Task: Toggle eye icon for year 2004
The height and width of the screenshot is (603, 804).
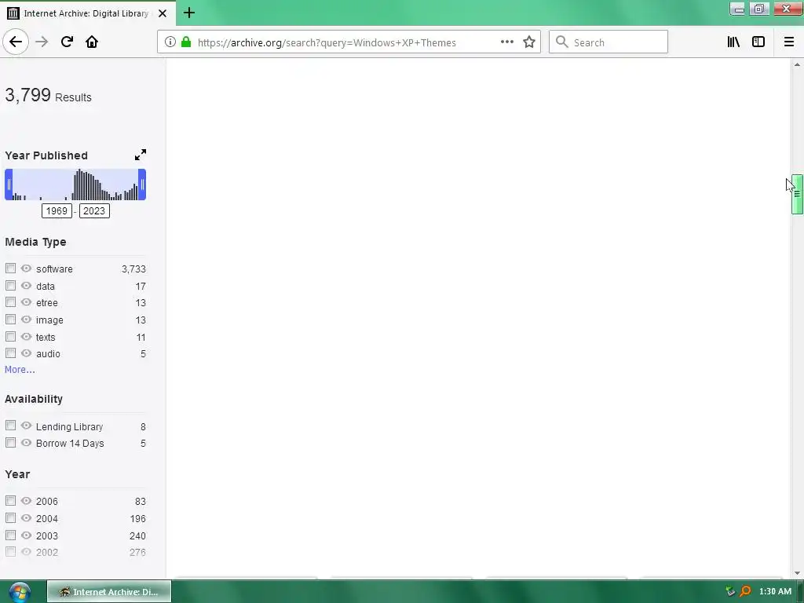Action: pyautogui.click(x=26, y=518)
